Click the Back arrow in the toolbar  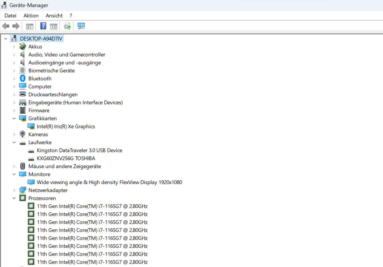pos(6,26)
